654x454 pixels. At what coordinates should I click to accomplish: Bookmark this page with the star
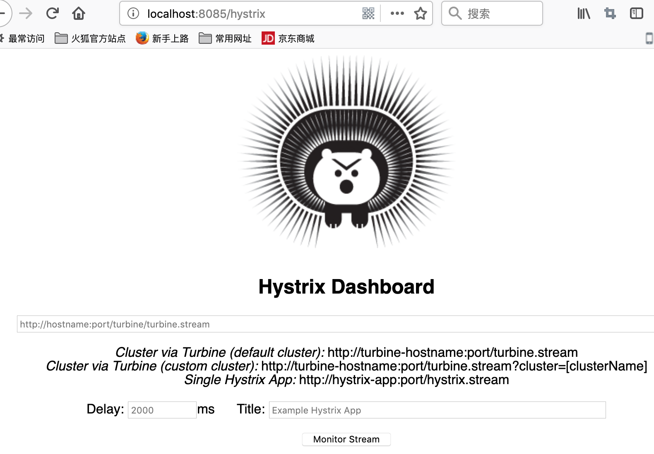421,14
